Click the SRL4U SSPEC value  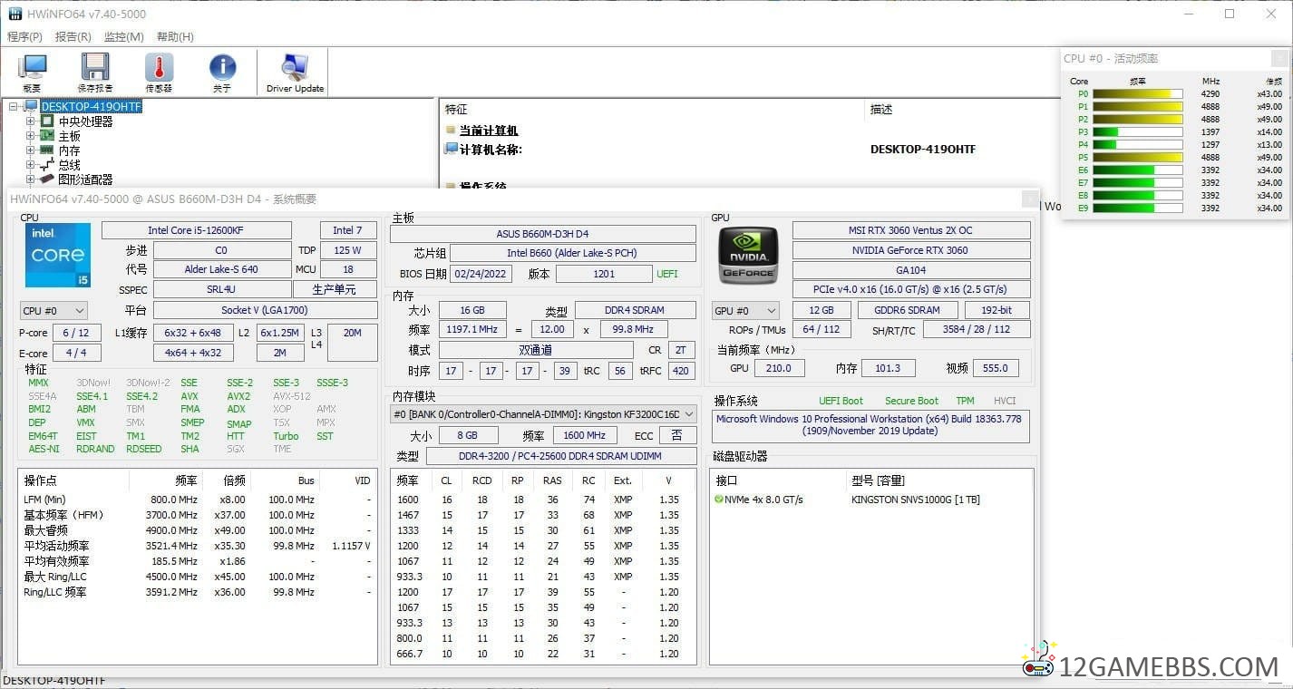click(221, 289)
